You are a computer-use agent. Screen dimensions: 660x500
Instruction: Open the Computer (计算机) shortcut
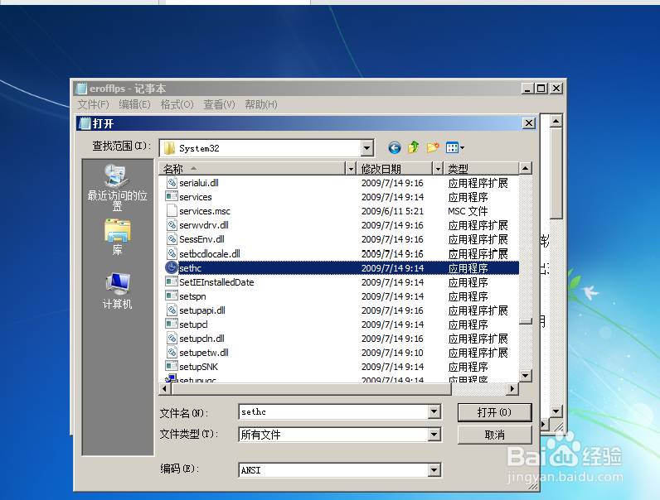117,291
